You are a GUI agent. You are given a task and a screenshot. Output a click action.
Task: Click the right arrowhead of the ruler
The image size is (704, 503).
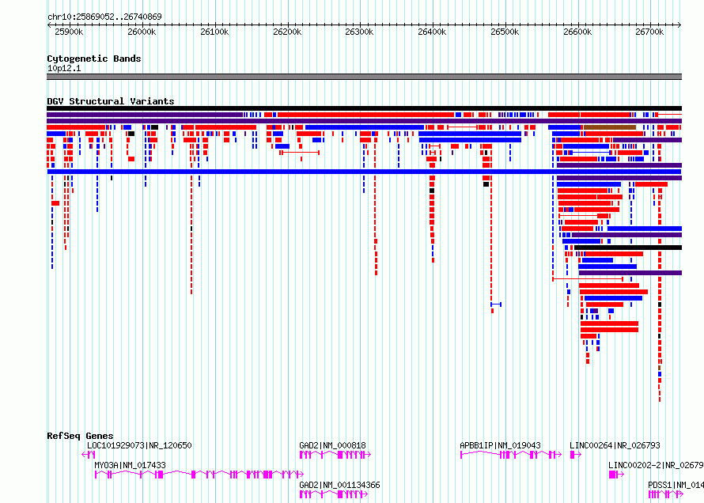(679, 25)
